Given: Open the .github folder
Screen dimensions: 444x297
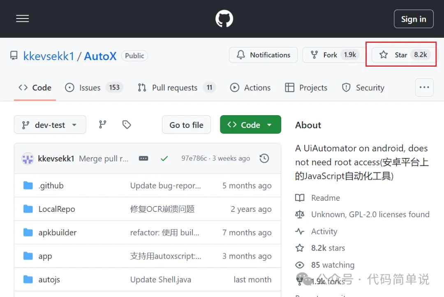Looking at the screenshot, I should 51,186.
